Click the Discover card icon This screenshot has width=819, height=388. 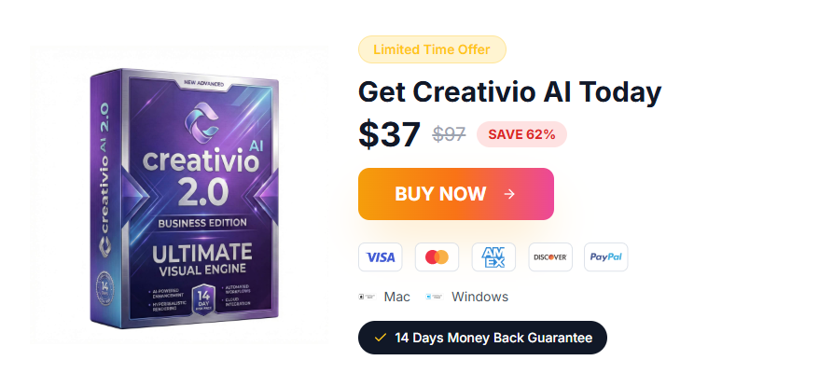coord(550,256)
